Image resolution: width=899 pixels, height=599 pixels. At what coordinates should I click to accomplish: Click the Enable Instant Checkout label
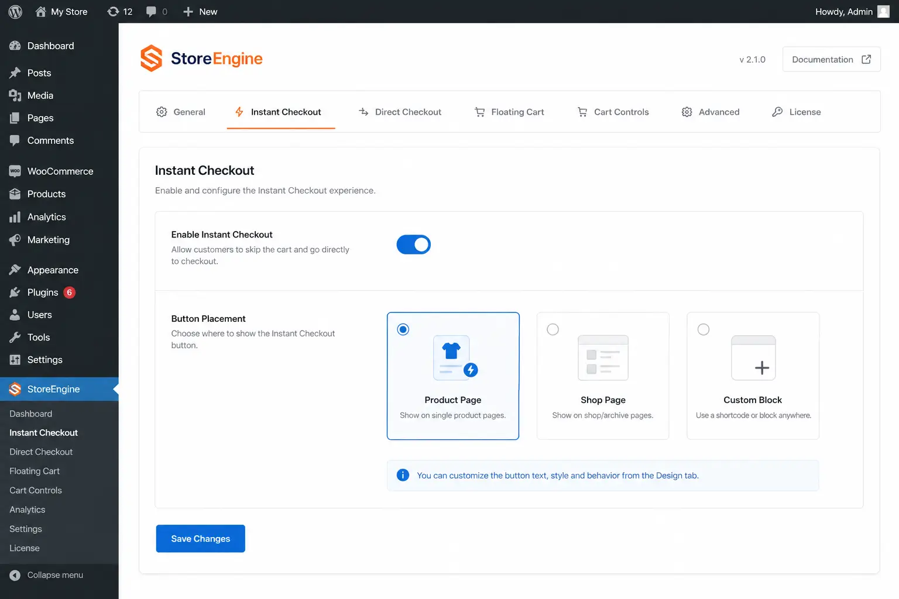(x=222, y=235)
